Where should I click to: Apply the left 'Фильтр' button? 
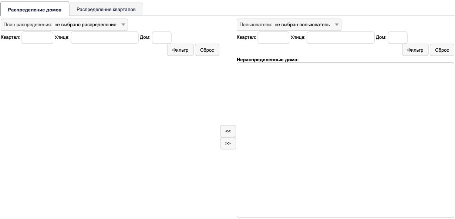click(181, 50)
